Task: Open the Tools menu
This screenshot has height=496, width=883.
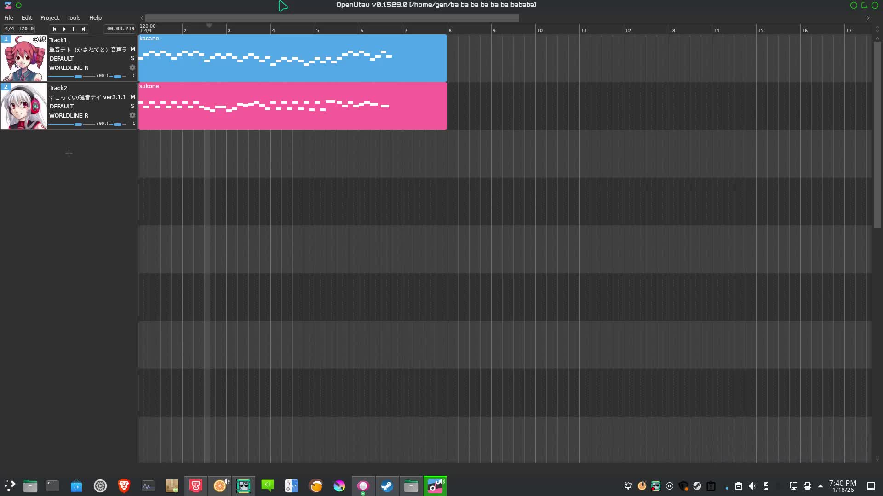Action: point(74,18)
